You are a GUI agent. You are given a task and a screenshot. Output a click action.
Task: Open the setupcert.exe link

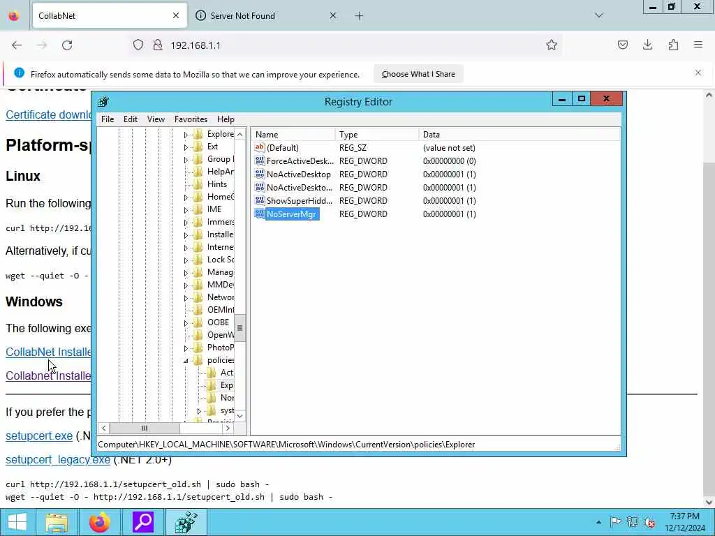39,435
